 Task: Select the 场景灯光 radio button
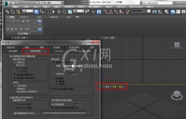[x=15, y=62]
